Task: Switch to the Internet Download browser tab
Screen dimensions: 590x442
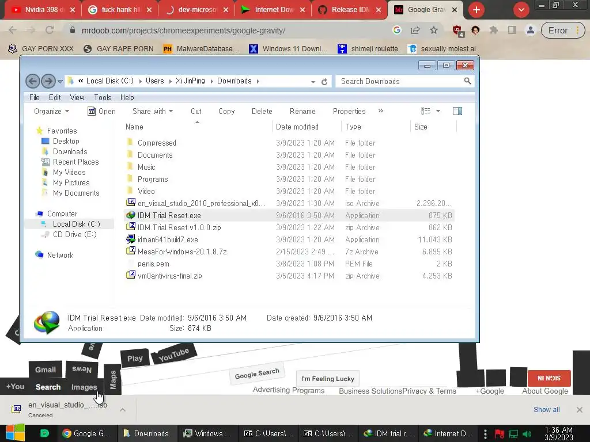Action: (x=273, y=10)
